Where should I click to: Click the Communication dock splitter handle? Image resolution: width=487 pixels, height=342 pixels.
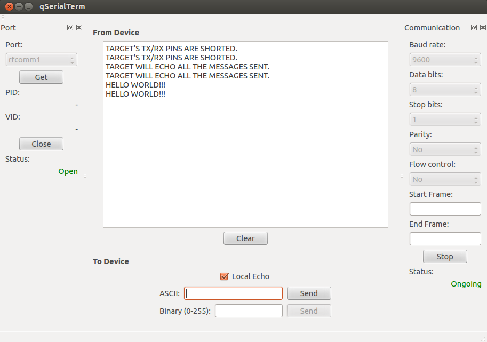tap(402, 176)
